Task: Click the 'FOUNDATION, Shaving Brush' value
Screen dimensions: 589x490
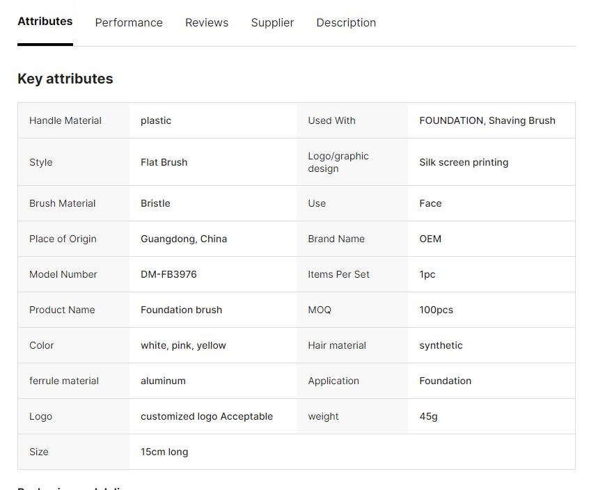Action: coord(487,120)
